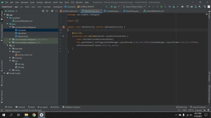Open the TODO tool window
This screenshot has height=118, width=211.
(x=9, y=107)
